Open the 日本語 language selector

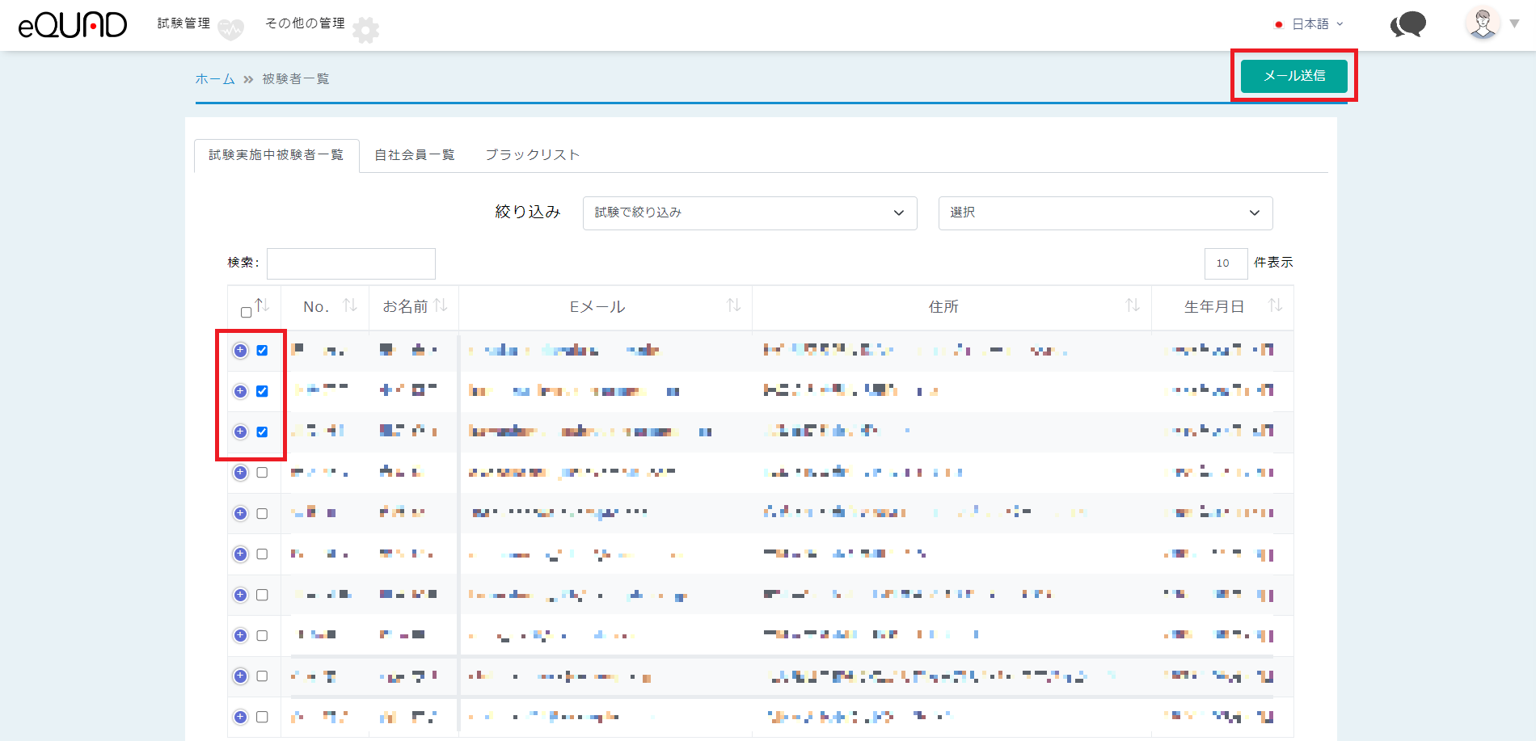pyautogui.click(x=1310, y=24)
